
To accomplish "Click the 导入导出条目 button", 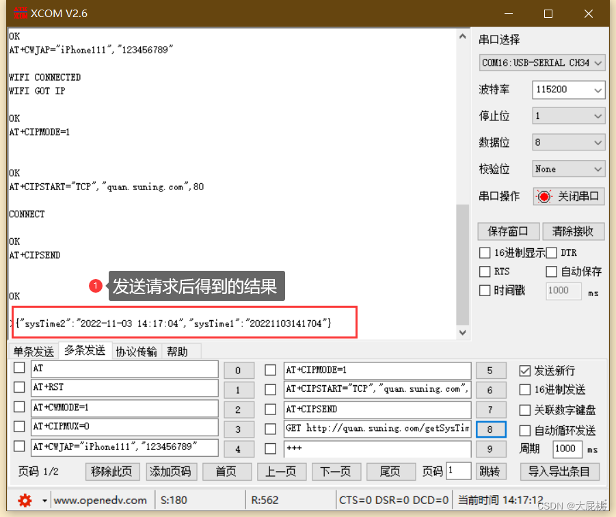I will click(x=560, y=471).
